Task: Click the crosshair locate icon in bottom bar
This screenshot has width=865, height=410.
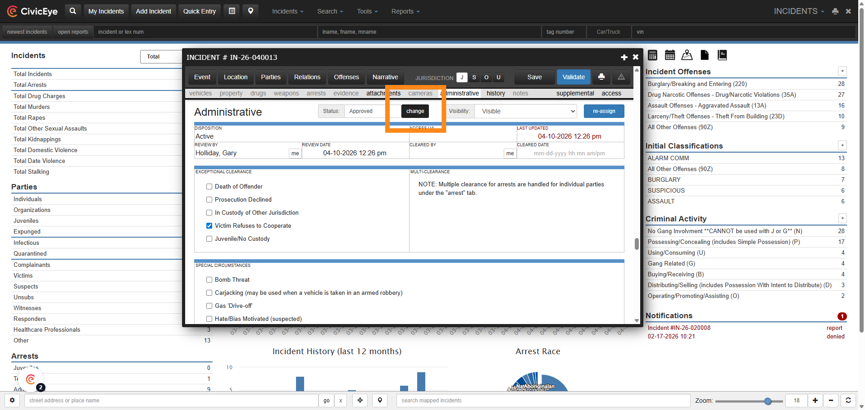Action: (360, 400)
